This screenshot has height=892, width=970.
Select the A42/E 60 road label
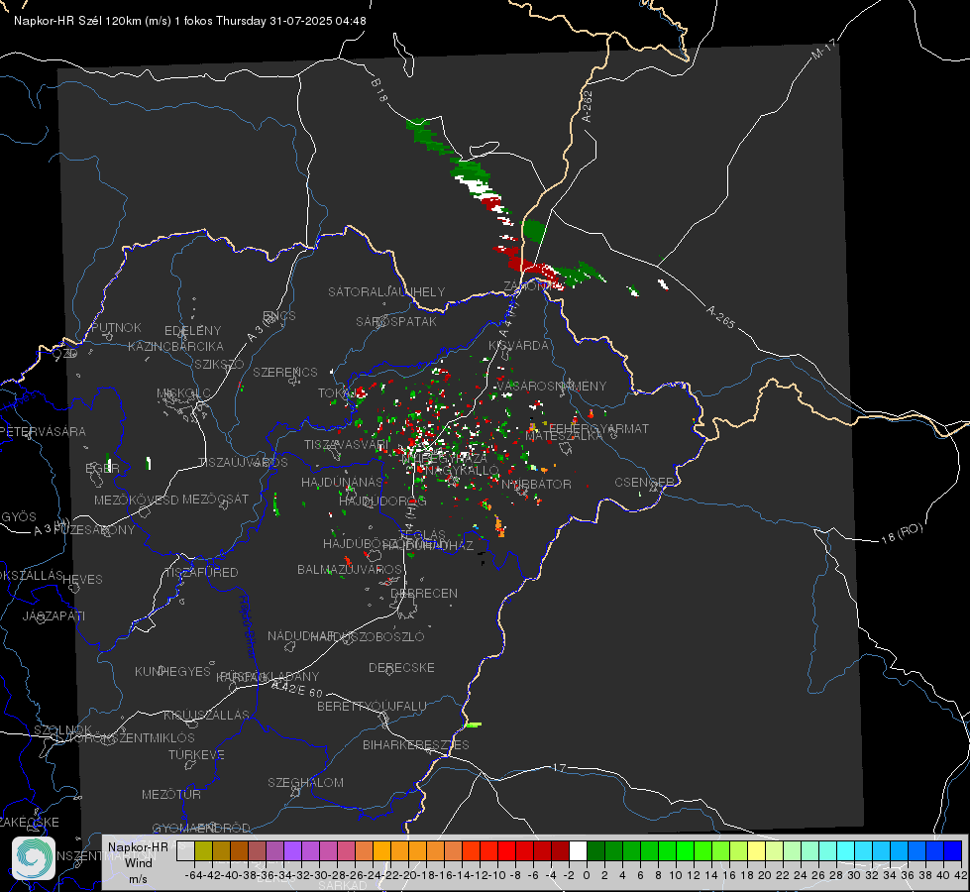[297, 689]
